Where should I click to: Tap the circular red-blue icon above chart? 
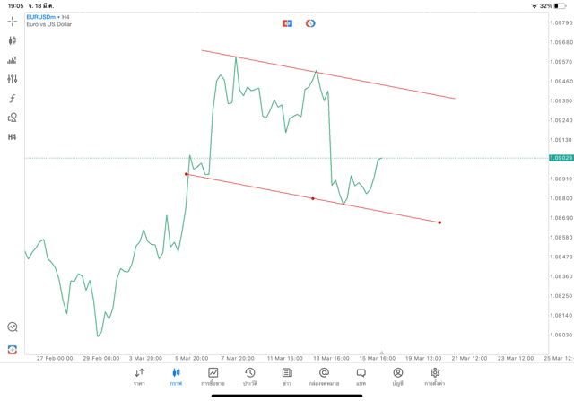coord(310,23)
